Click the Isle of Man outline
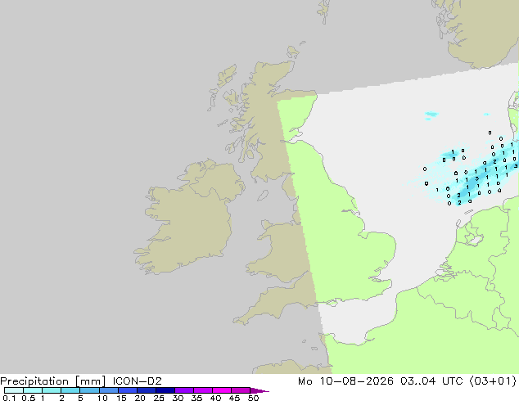This screenshot has height=401, width=519. (x=263, y=196)
